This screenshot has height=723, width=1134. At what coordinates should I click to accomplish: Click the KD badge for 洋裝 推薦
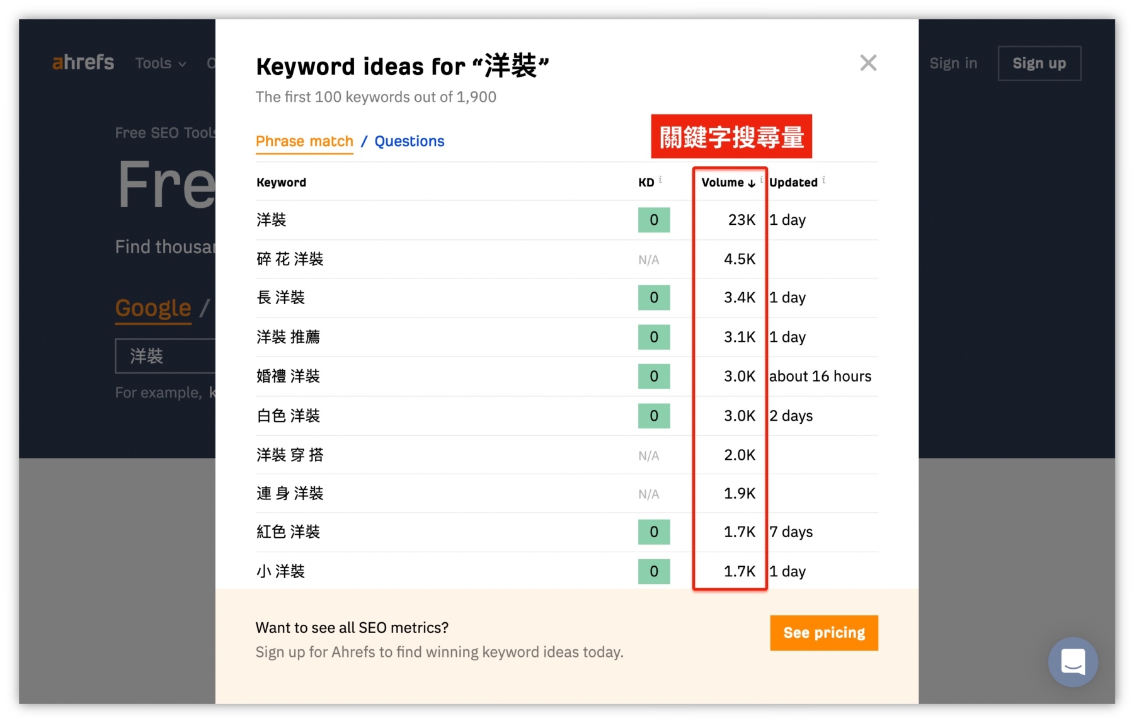coord(653,337)
